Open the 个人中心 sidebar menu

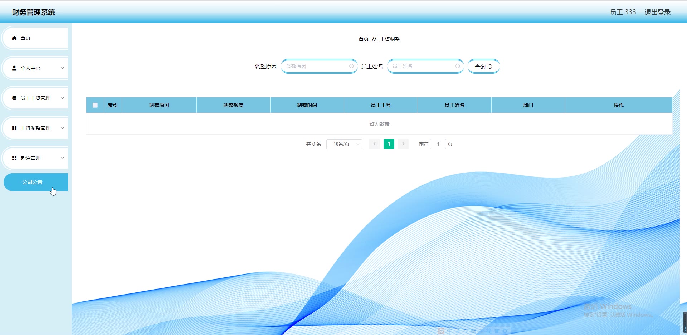pyautogui.click(x=36, y=68)
